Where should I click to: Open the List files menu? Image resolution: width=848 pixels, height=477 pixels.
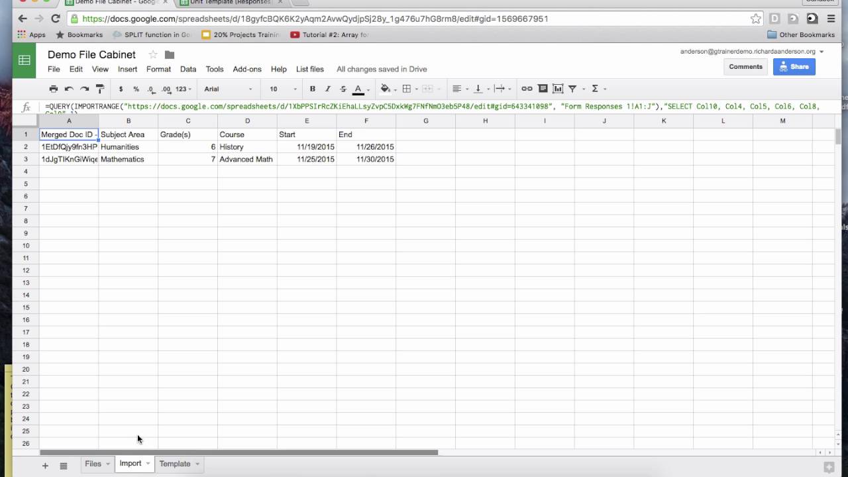click(310, 69)
